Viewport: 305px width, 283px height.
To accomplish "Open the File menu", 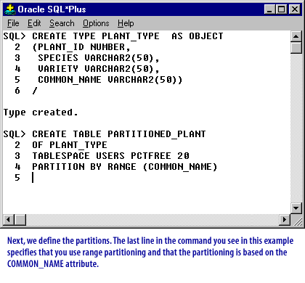I will (x=13, y=23).
